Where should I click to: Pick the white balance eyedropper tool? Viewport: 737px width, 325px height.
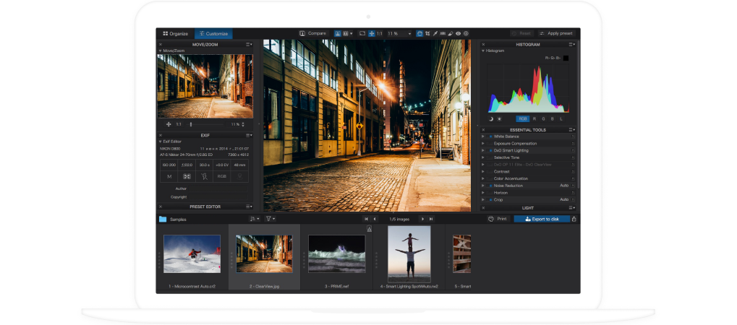pos(435,33)
